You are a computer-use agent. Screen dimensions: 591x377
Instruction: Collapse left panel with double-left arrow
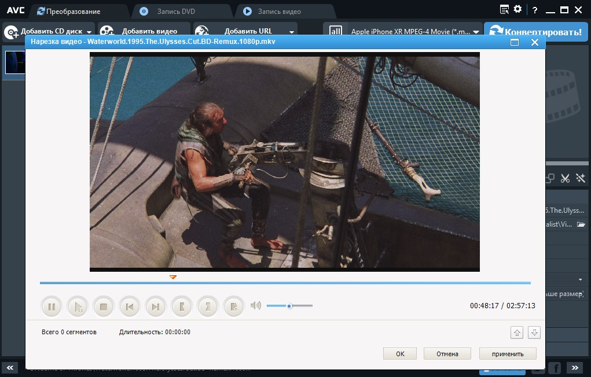(10, 368)
